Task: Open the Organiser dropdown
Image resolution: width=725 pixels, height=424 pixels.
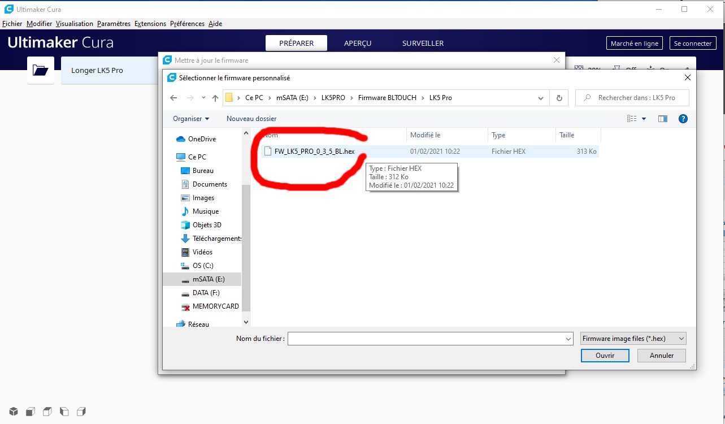Action: (x=191, y=119)
